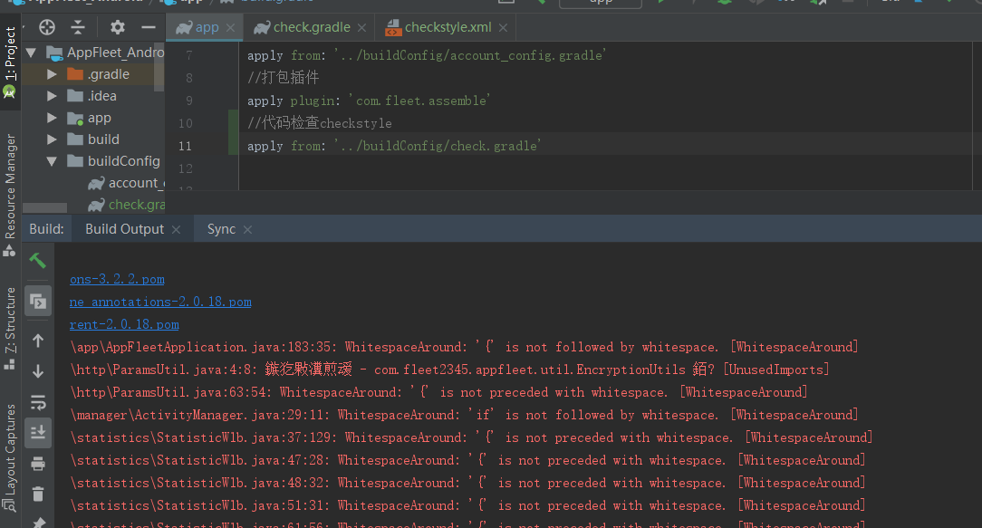982x528 pixels.
Task: Expand the .gradle folder
Action: coord(51,73)
